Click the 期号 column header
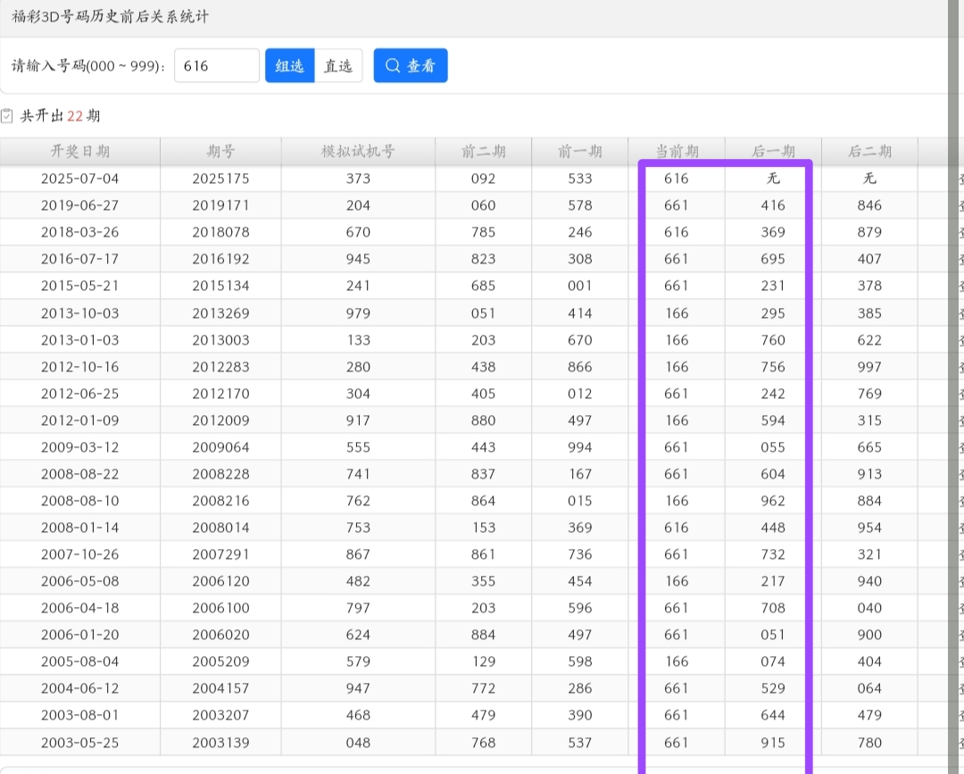Screen dimensions: 964x774 (220, 152)
